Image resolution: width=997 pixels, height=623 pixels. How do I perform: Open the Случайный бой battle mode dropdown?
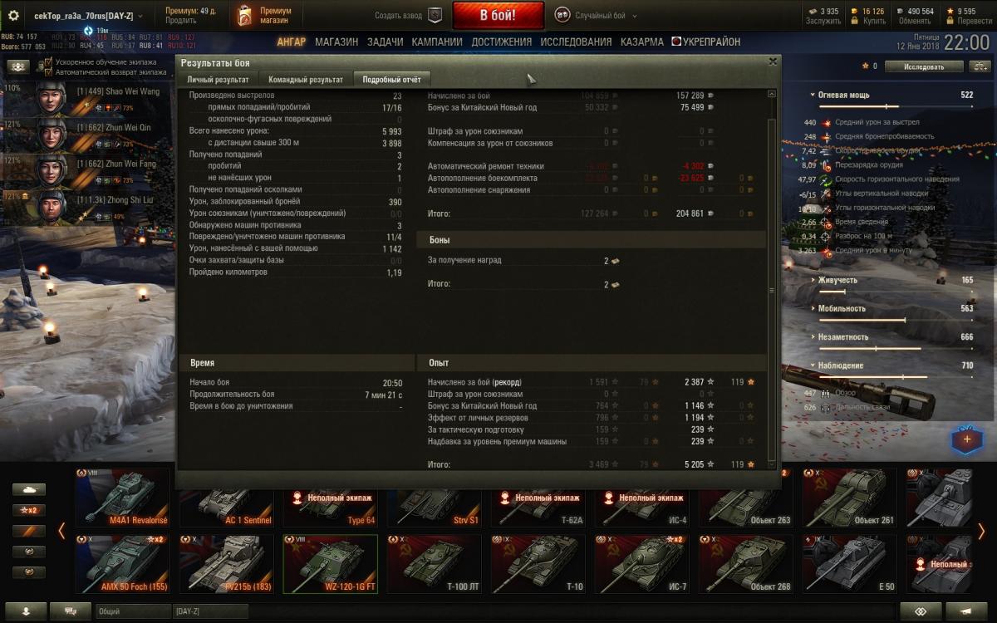tap(600, 15)
